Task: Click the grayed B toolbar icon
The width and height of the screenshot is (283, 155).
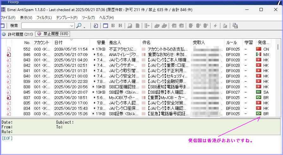Action: point(113,26)
